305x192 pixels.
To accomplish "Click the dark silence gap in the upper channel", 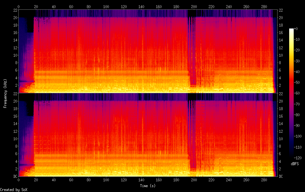I will click(x=192, y=49).
